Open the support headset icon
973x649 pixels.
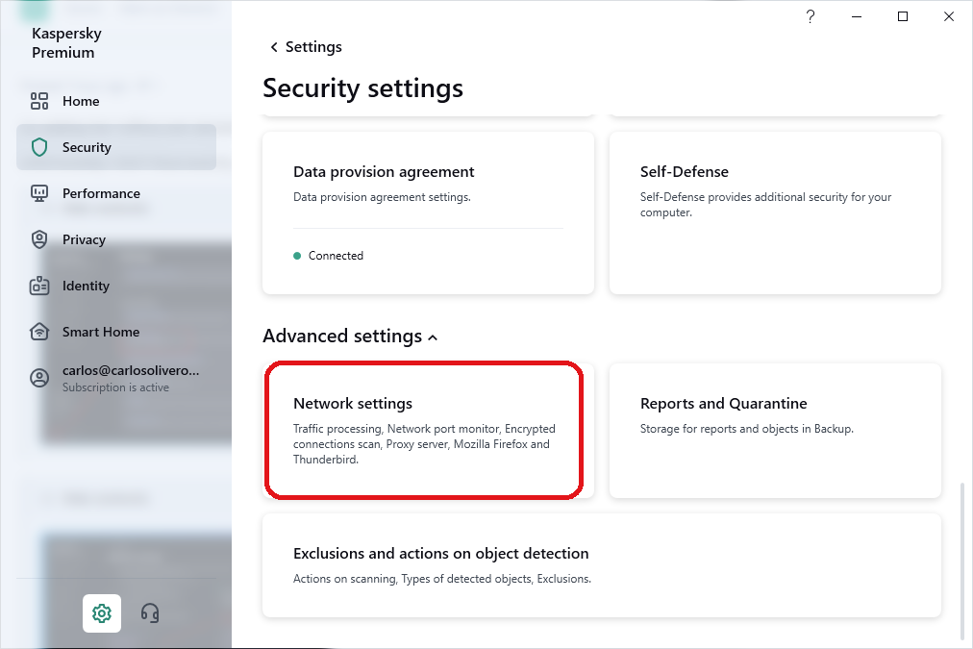[x=150, y=612]
